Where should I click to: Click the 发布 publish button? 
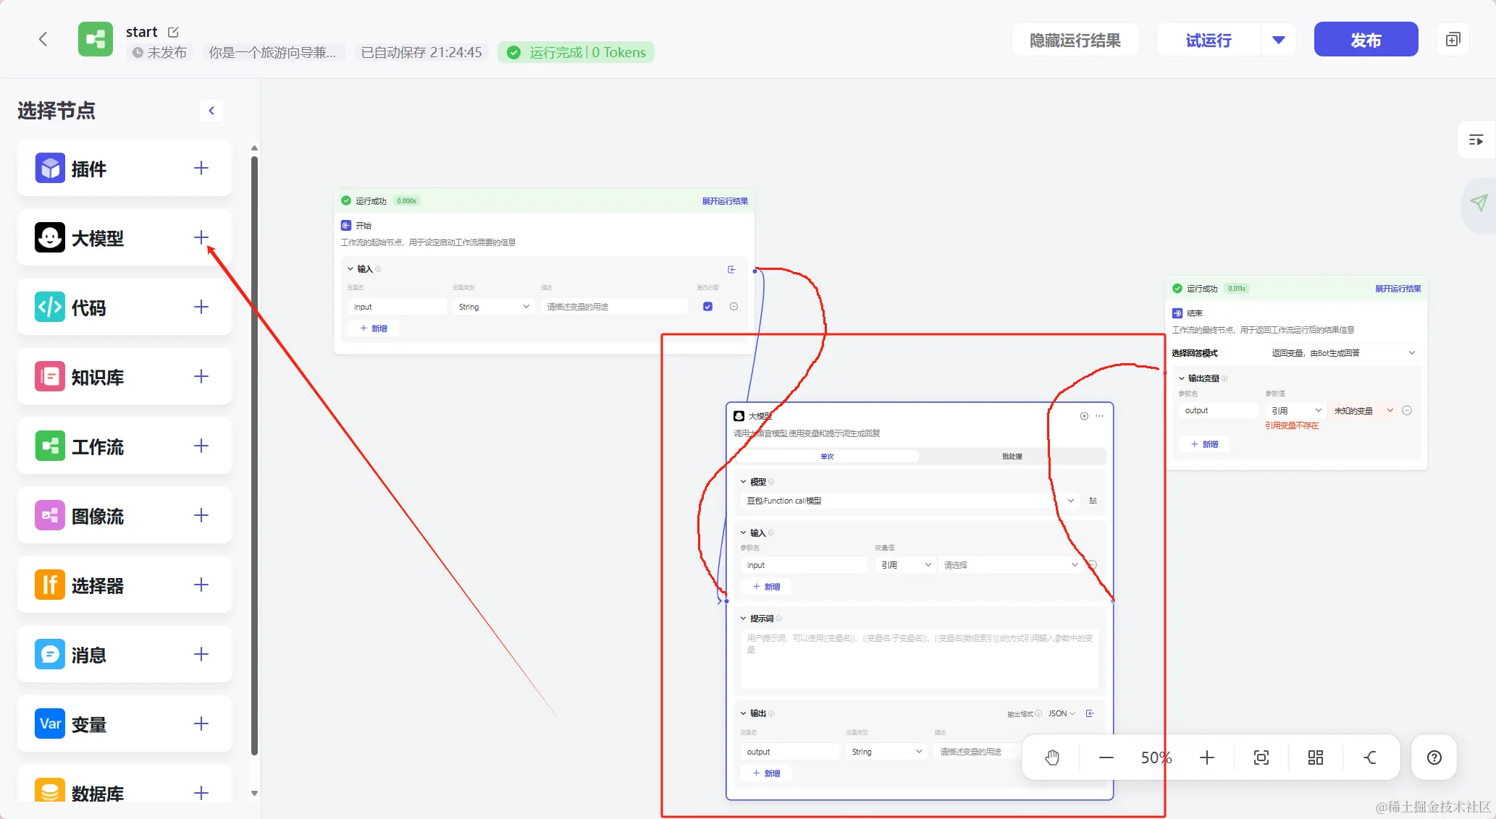click(x=1366, y=40)
